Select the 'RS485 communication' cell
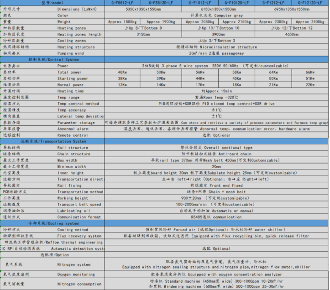 pyautogui.click(x=216, y=217)
